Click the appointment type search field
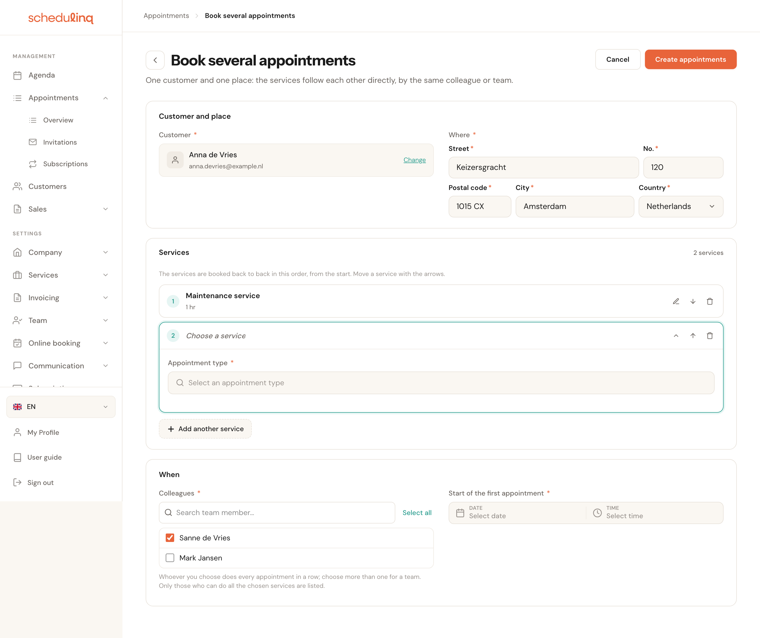760x638 pixels. pyautogui.click(x=441, y=383)
